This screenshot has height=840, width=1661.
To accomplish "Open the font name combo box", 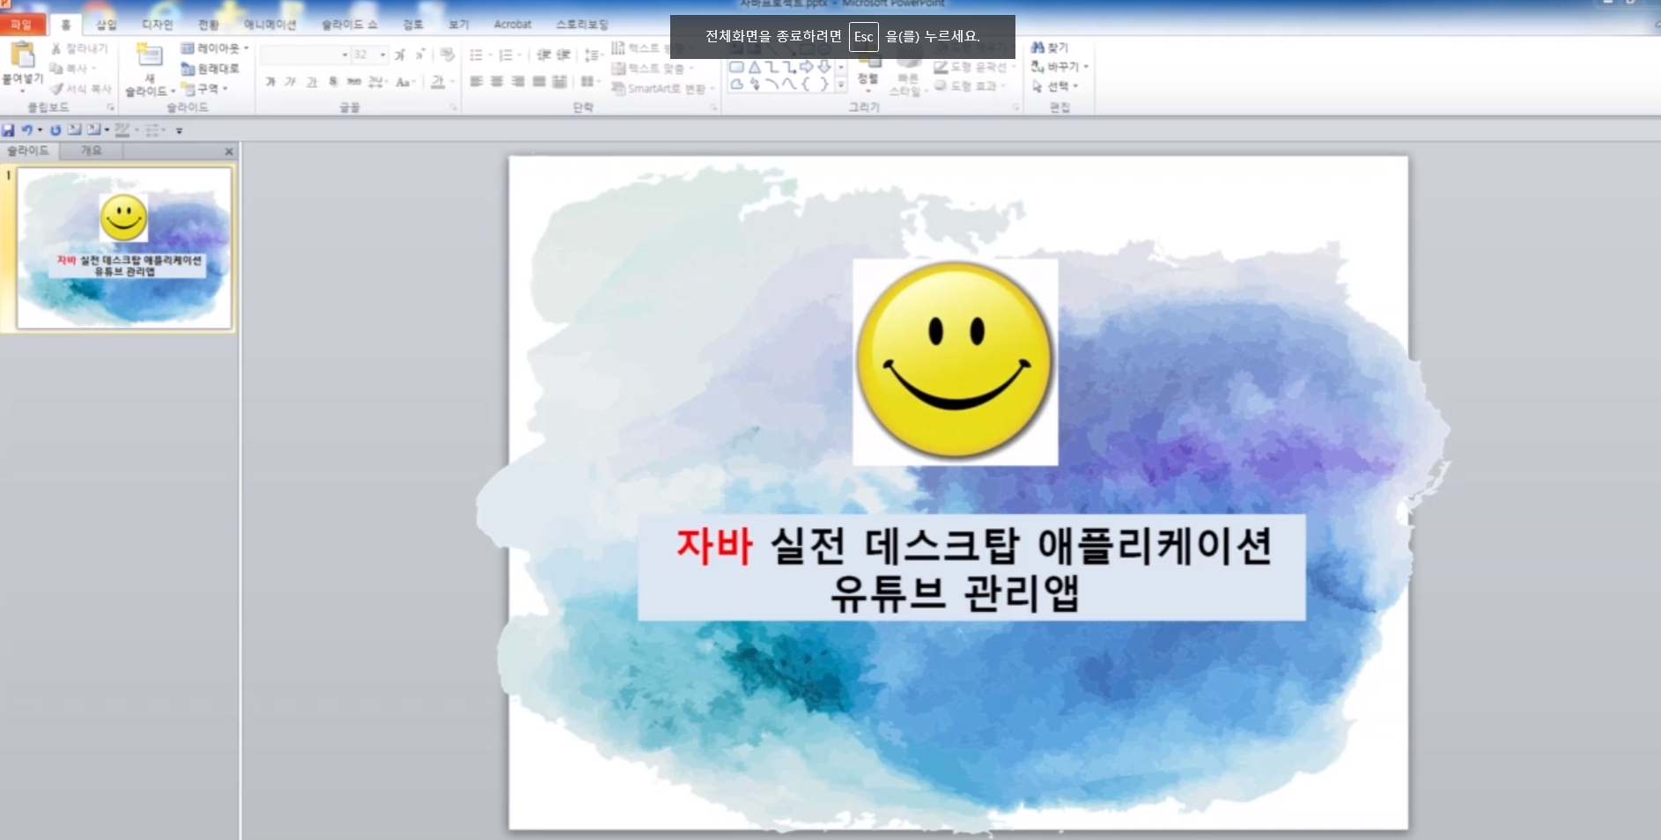I will click(x=306, y=55).
